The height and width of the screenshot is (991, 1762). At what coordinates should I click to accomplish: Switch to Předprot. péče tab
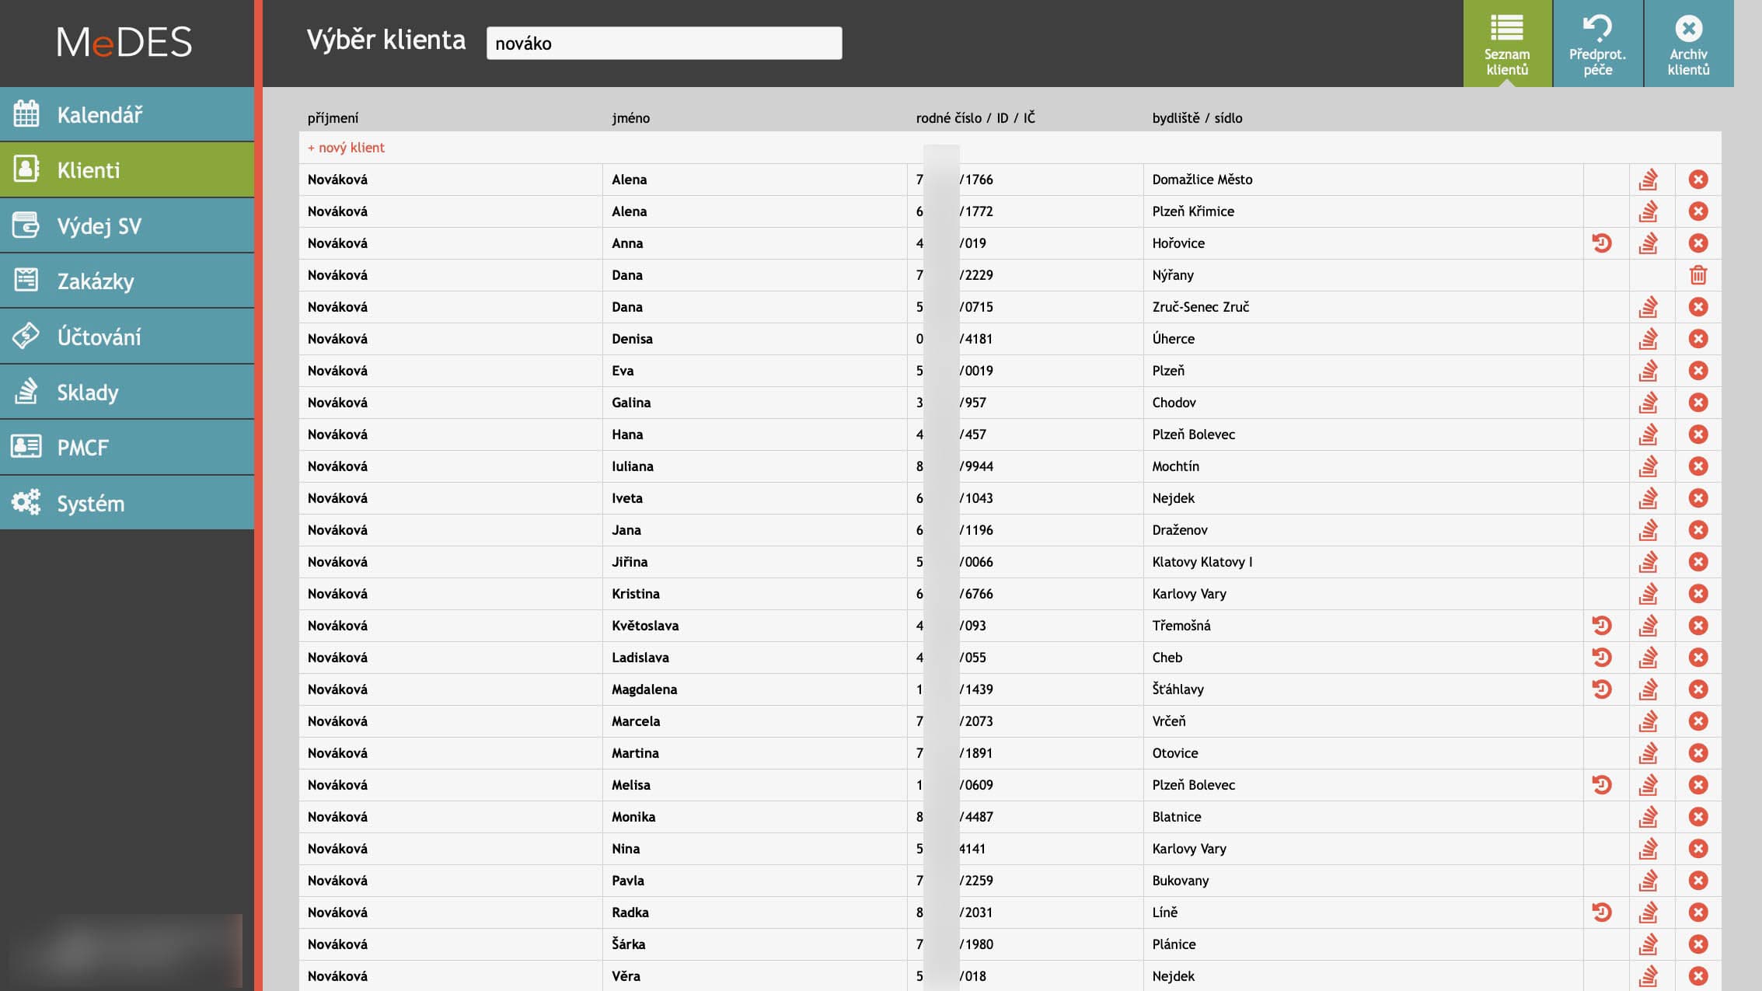pos(1597,44)
